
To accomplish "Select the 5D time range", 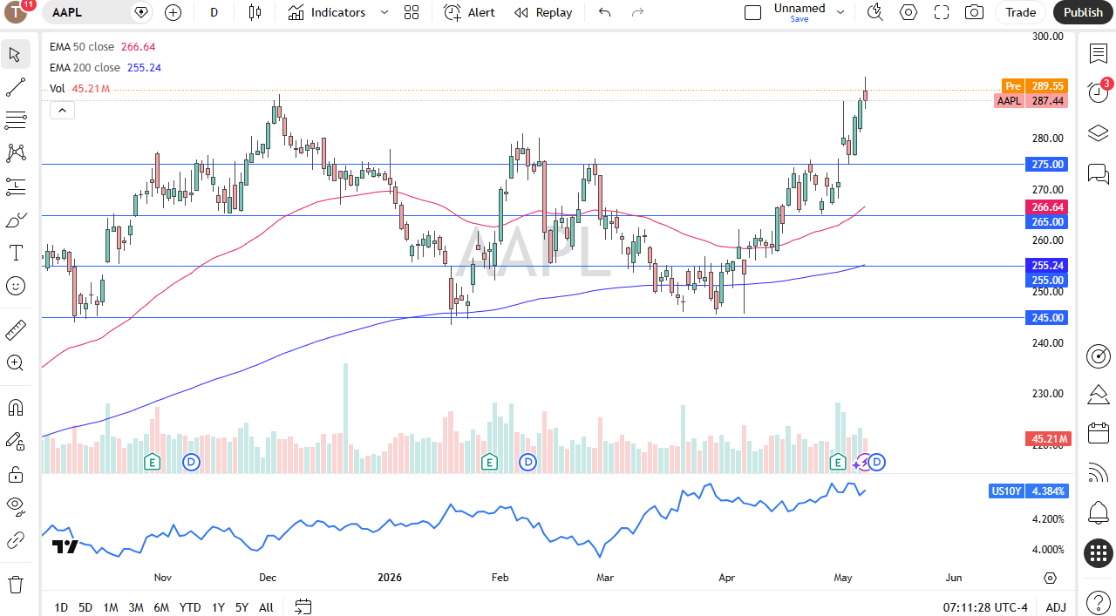I will [85, 607].
